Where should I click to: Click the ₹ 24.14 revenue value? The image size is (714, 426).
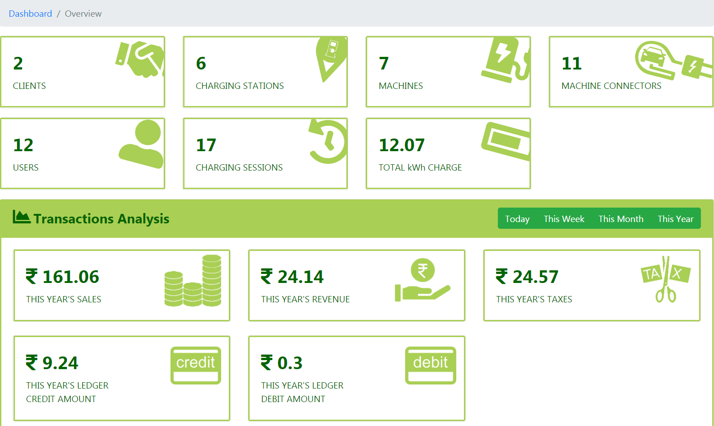(x=292, y=277)
